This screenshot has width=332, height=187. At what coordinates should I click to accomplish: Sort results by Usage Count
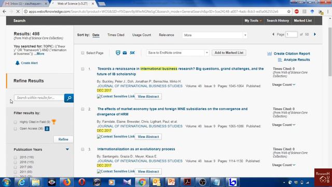click(142, 35)
